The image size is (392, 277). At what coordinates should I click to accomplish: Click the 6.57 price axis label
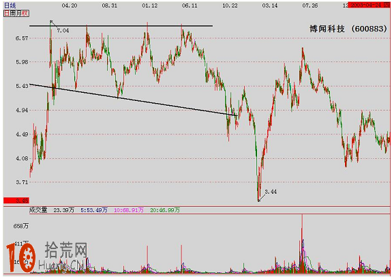pyautogui.click(x=22, y=38)
